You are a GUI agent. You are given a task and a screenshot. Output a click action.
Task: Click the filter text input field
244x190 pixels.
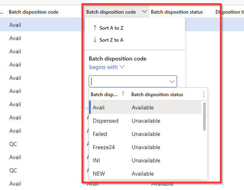click(x=129, y=82)
